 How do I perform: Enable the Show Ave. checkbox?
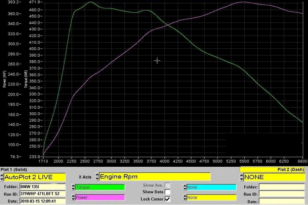[167, 186]
